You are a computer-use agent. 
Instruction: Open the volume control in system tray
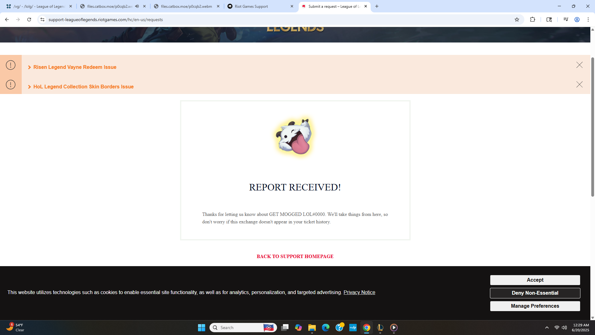coord(564,328)
